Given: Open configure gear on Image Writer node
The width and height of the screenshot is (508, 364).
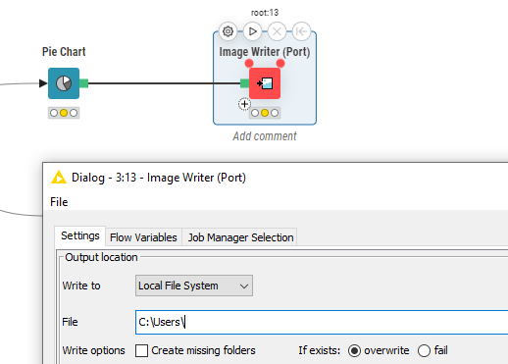Looking at the screenshot, I should coord(228,31).
